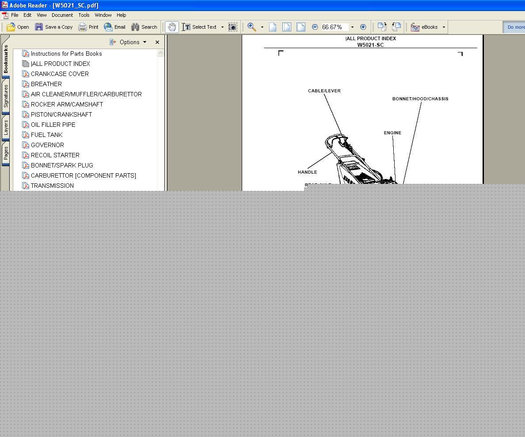Image resolution: width=525 pixels, height=437 pixels.
Task: Rotate the page counterclockwise
Action: click(396, 27)
